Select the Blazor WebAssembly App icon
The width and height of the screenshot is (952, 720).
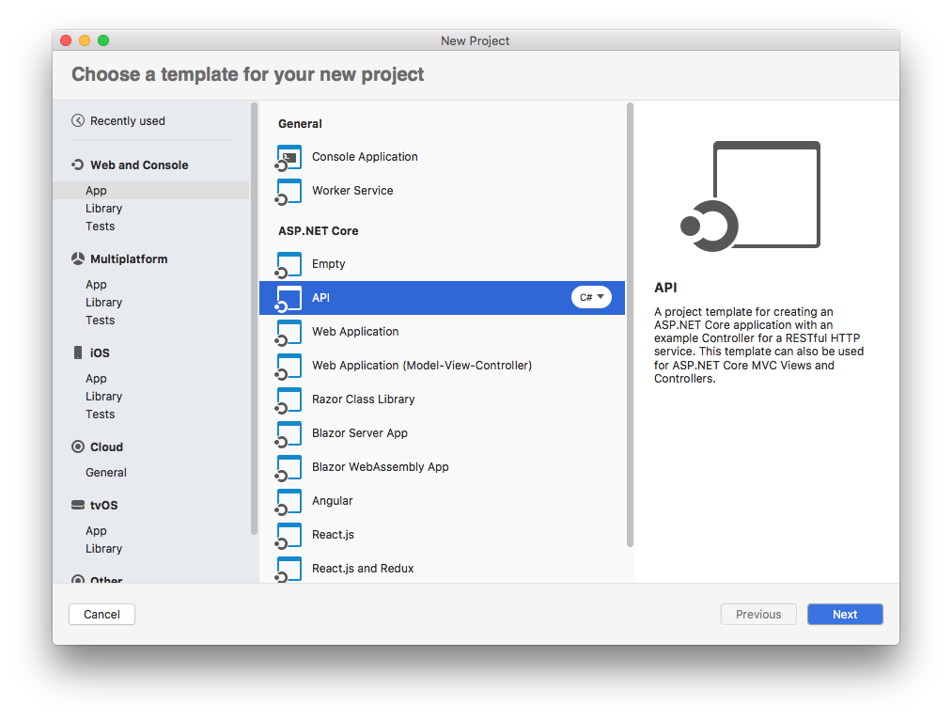pyautogui.click(x=288, y=467)
